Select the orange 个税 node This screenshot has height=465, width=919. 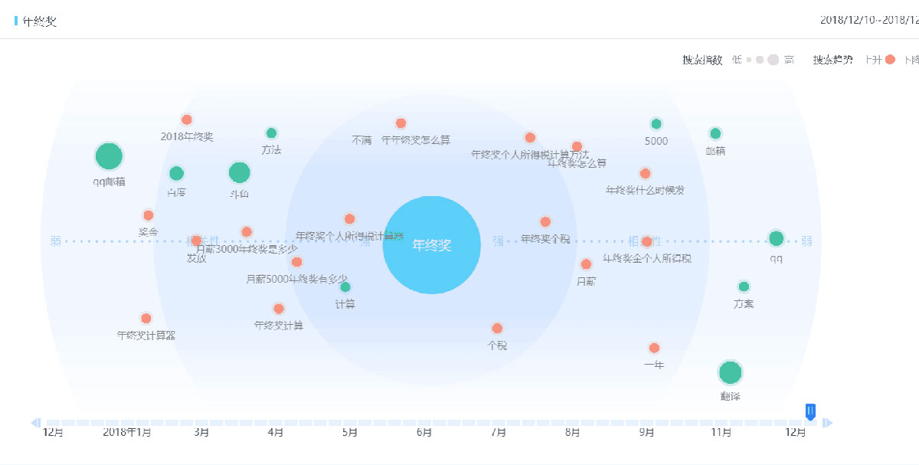(x=497, y=328)
